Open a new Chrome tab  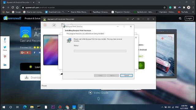coord(39,2)
